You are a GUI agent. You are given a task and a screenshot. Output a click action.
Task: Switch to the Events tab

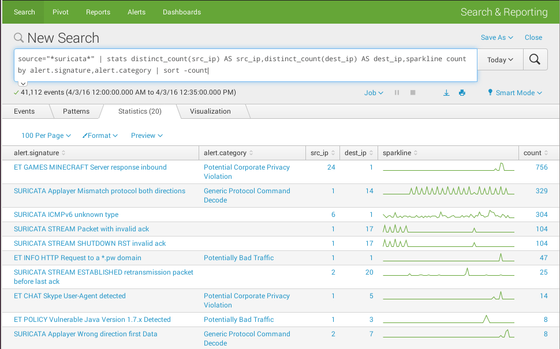(x=24, y=111)
